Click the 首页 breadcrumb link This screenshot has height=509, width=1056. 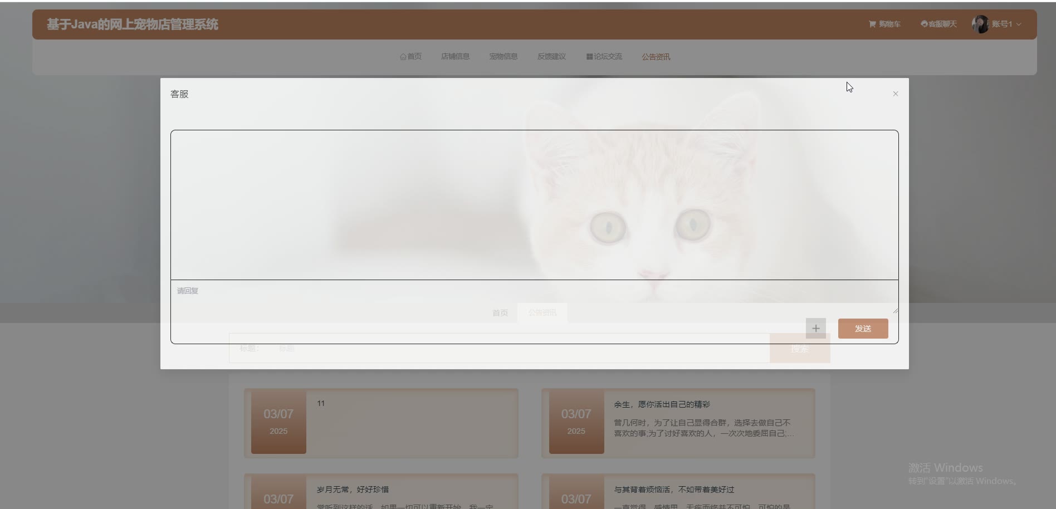click(500, 313)
